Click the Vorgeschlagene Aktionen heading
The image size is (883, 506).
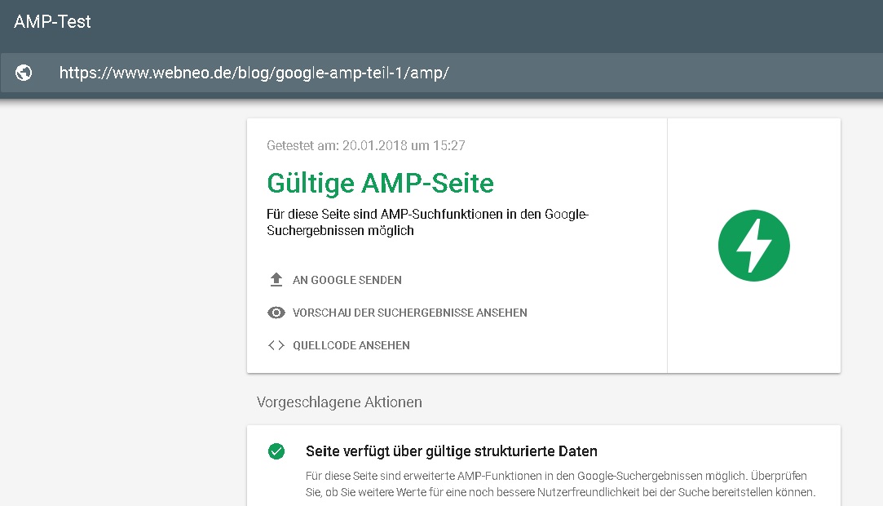click(x=339, y=402)
